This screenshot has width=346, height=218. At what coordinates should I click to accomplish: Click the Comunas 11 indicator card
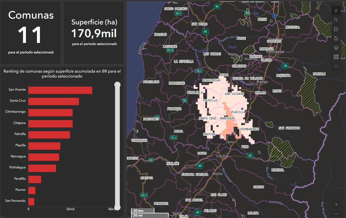30,33
